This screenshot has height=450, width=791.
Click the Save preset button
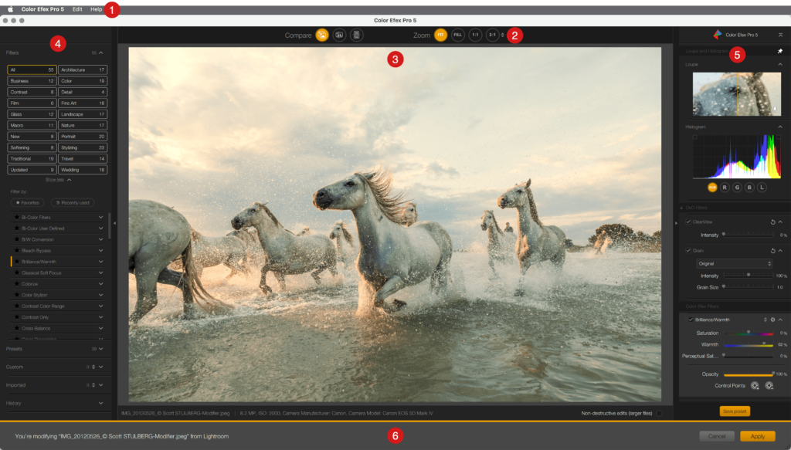pyautogui.click(x=734, y=411)
